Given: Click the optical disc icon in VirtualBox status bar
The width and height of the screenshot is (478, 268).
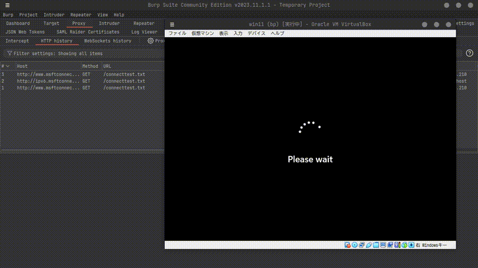Looking at the screenshot, I should point(354,245).
